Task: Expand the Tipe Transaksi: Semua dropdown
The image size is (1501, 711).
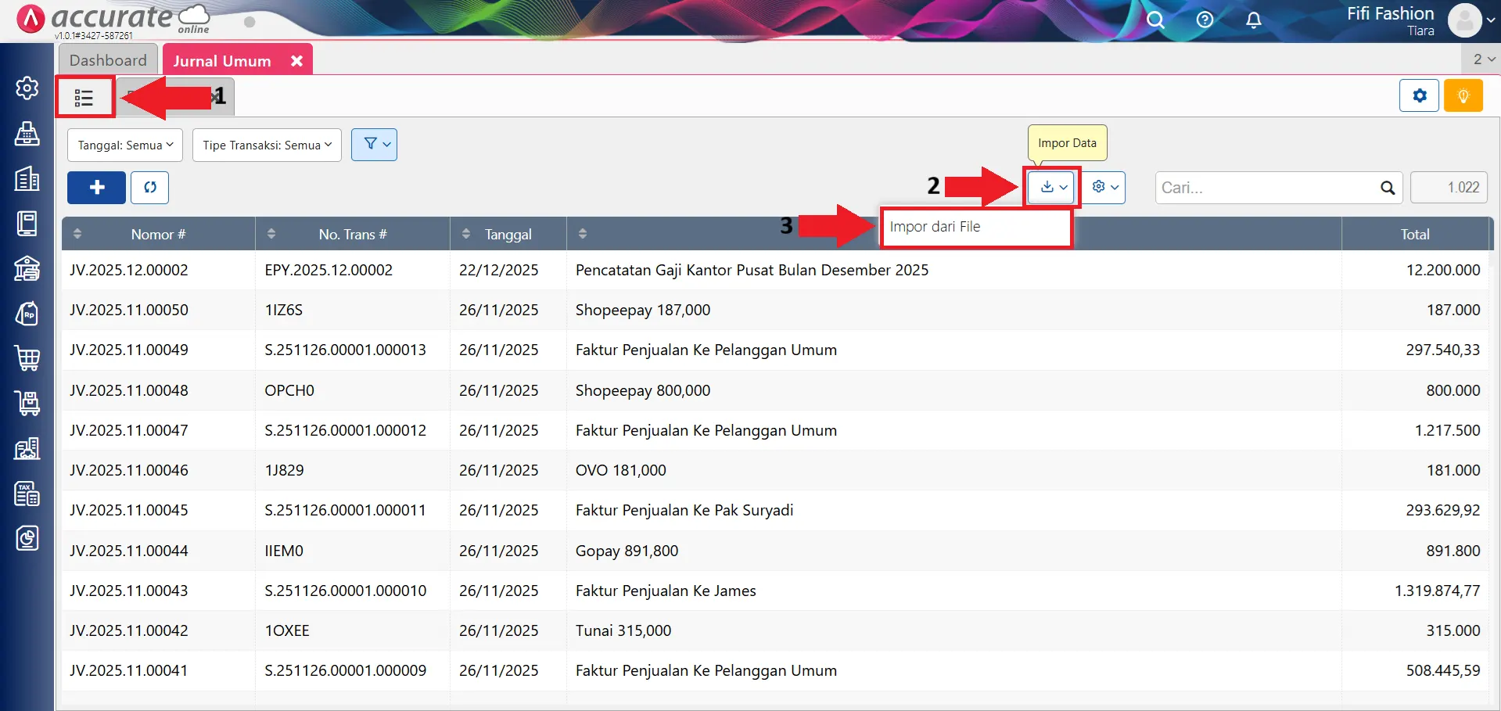Action: [x=266, y=145]
